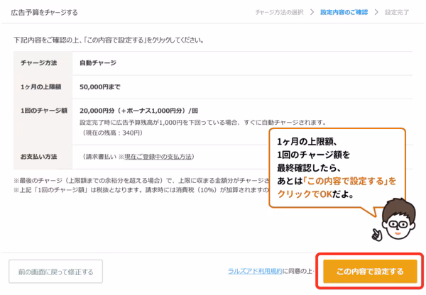
Task: Select the お支払い方法 row label
Action: [x=39, y=157]
